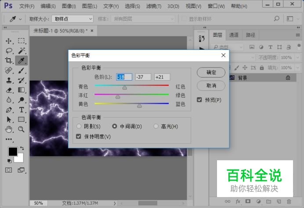Open the History panel icon
Screen dimensions: 304x208
[202, 39]
